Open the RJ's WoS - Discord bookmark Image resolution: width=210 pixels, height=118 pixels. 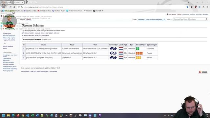point(59,11)
